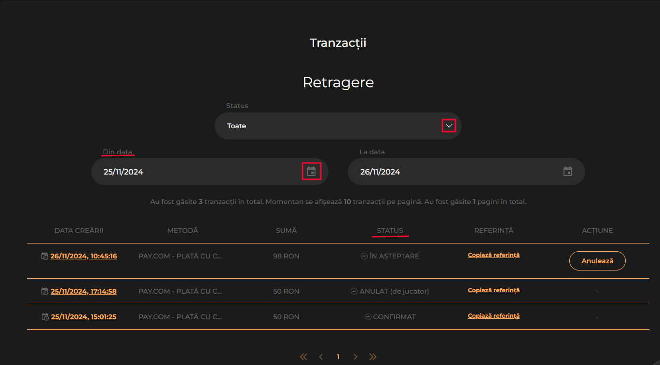Open transaction dated 26/11/2024, 10:45:16
The width and height of the screenshot is (660, 365).
tap(83, 256)
